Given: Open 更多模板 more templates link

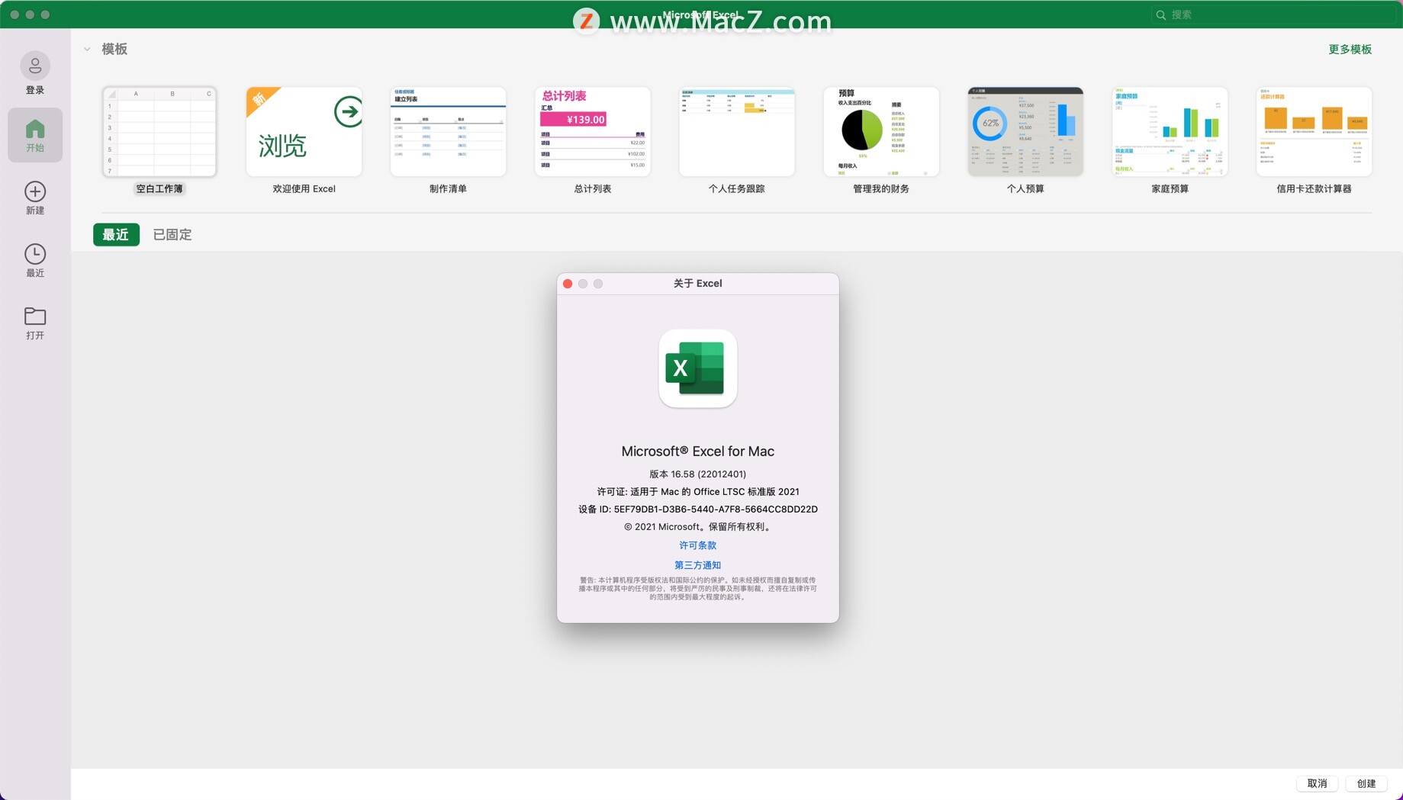Looking at the screenshot, I should [x=1350, y=49].
